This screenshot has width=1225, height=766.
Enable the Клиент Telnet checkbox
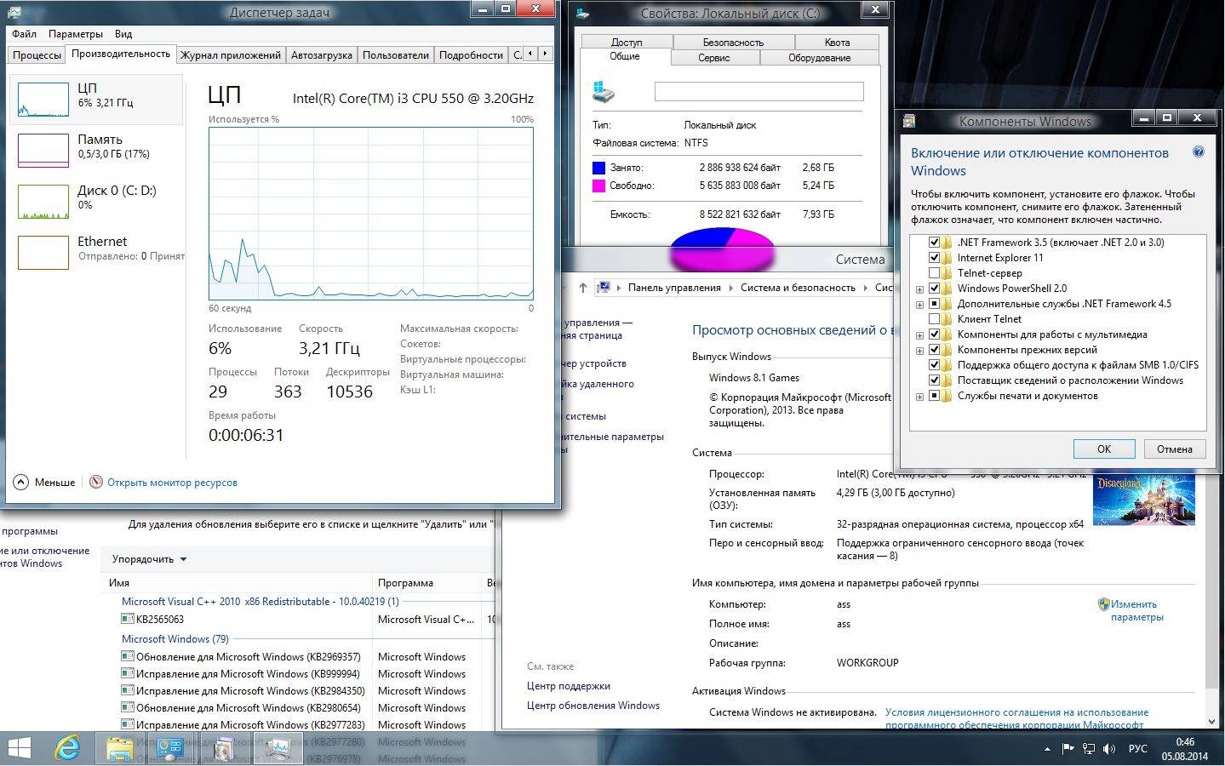tap(934, 319)
